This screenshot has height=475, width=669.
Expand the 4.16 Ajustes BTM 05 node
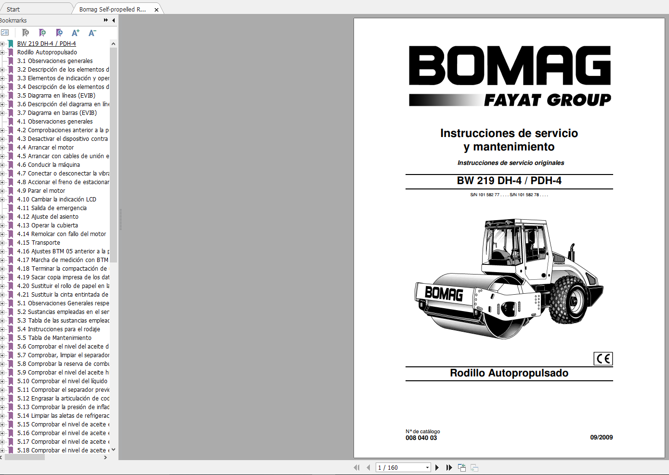pyautogui.click(x=2, y=251)
